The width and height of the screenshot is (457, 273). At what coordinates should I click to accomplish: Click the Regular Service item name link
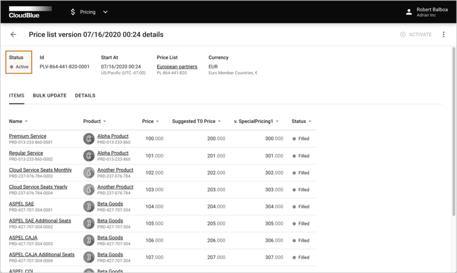tap(26, 153)
